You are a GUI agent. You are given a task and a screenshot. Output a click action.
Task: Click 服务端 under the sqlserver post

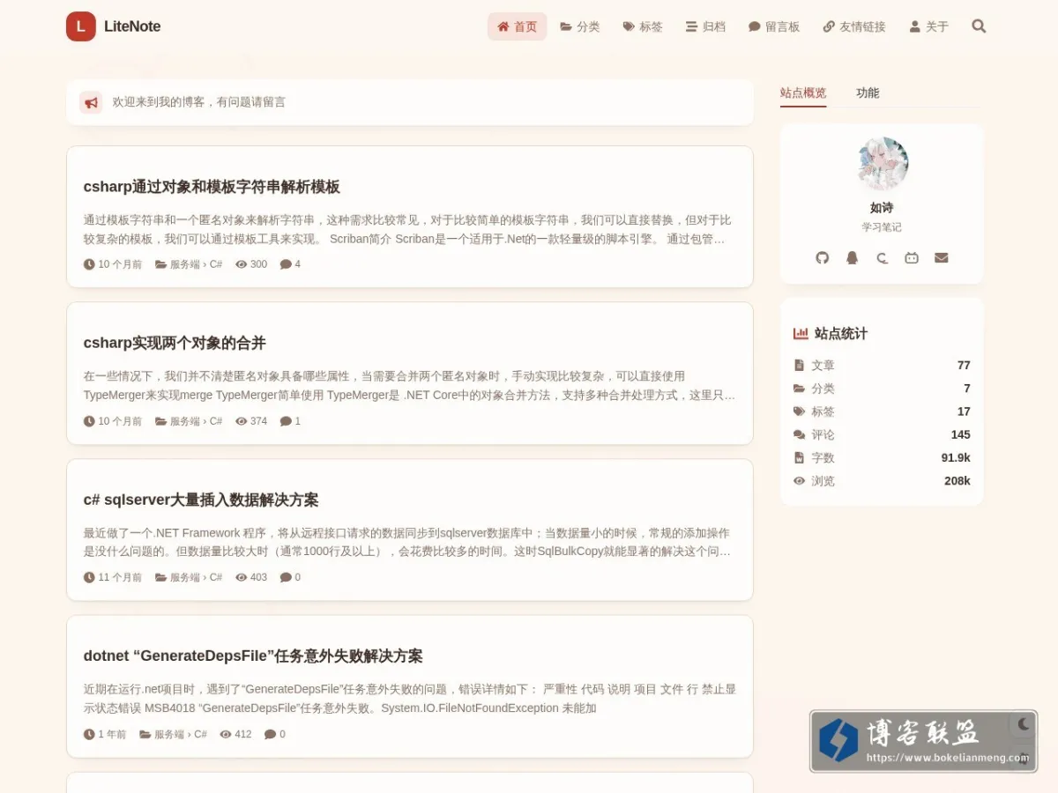[184, 578]
